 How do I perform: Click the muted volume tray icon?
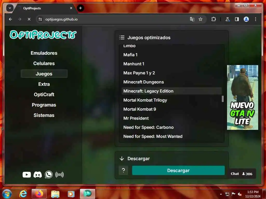click(240, 194)
